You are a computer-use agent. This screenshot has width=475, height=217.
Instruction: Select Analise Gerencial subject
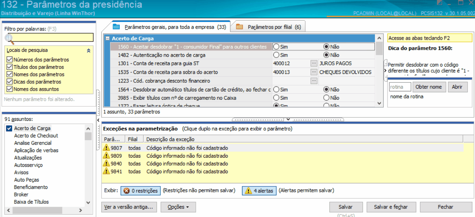point(33,143)
